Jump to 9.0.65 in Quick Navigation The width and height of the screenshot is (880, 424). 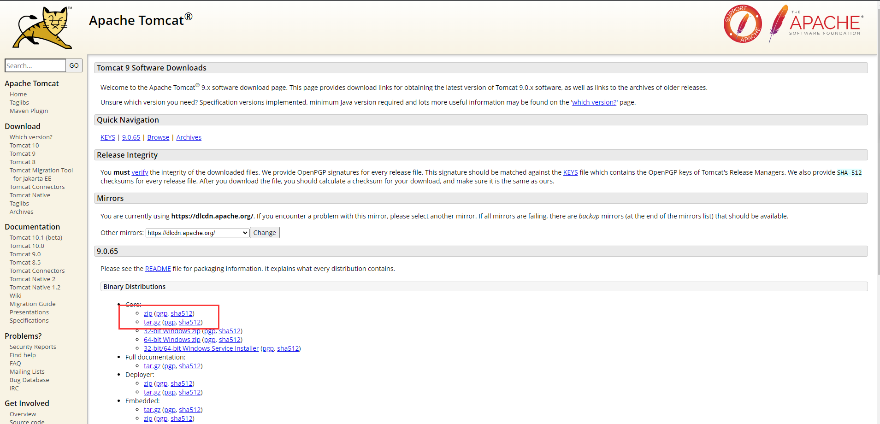131,137
